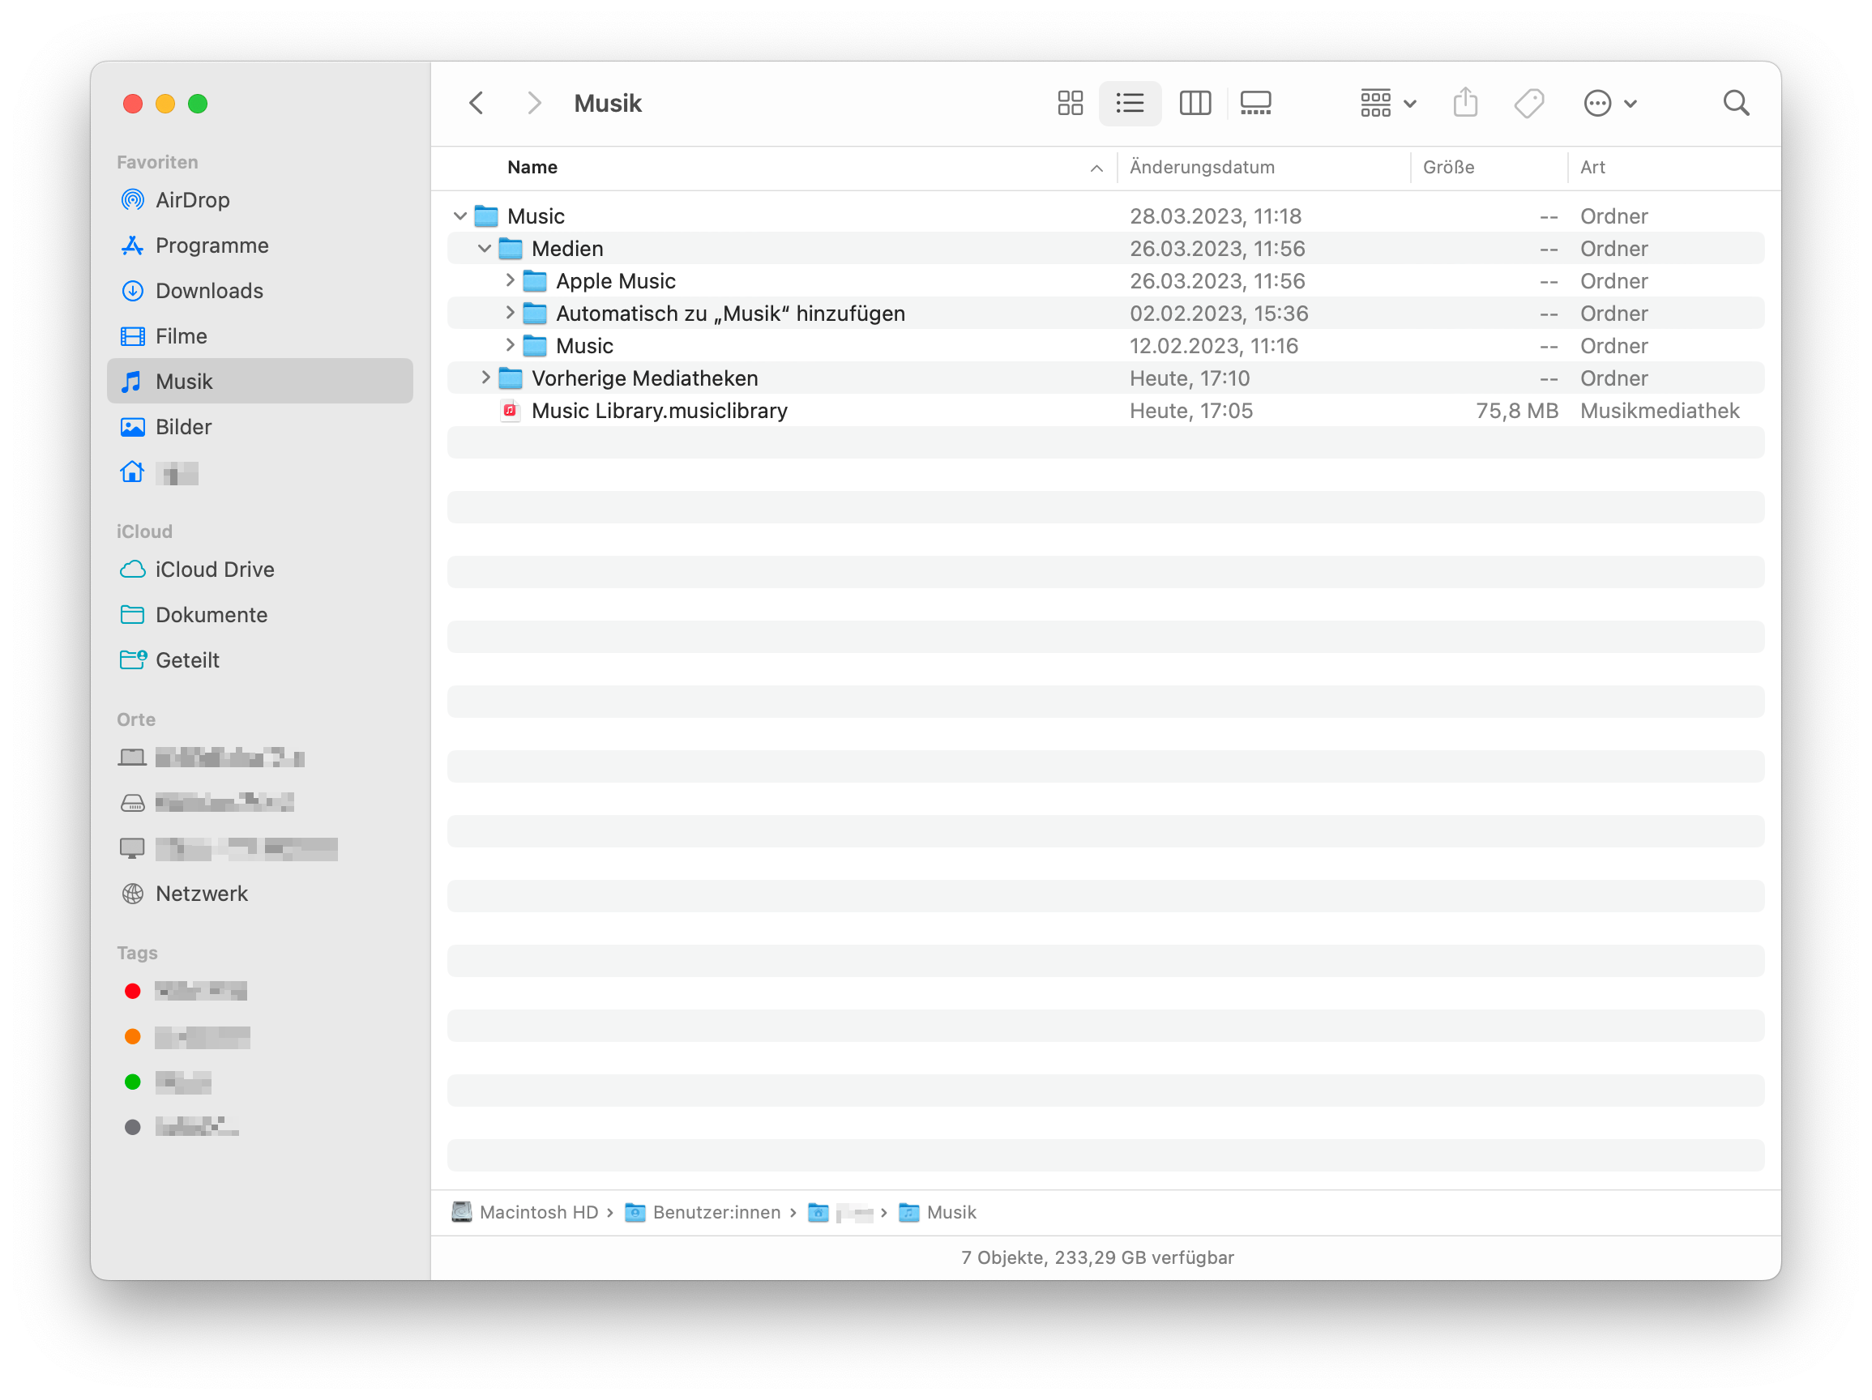1872x1400 pixels.
Task: Select list view mode
Action: (x=1130, y=103)
